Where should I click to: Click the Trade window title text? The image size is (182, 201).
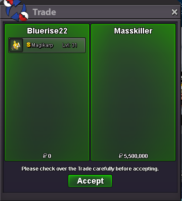tap(44, 12)
